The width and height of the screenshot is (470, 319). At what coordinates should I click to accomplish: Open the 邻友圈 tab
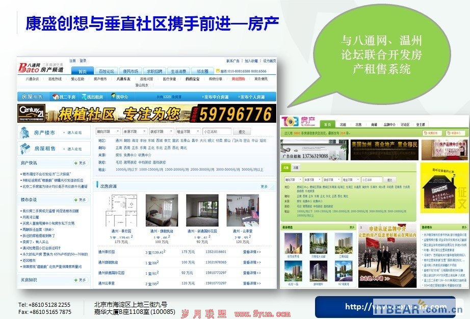202,71
